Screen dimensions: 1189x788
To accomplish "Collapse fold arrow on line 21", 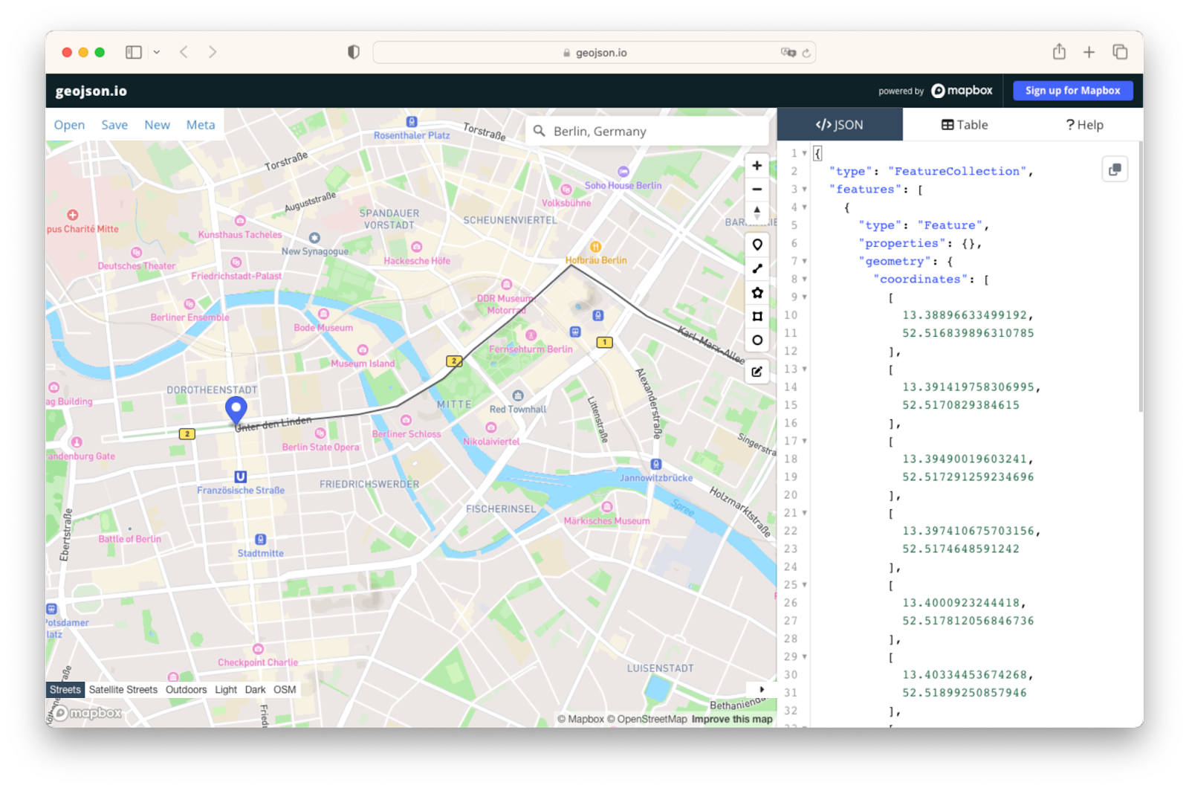I will (804, 513).
